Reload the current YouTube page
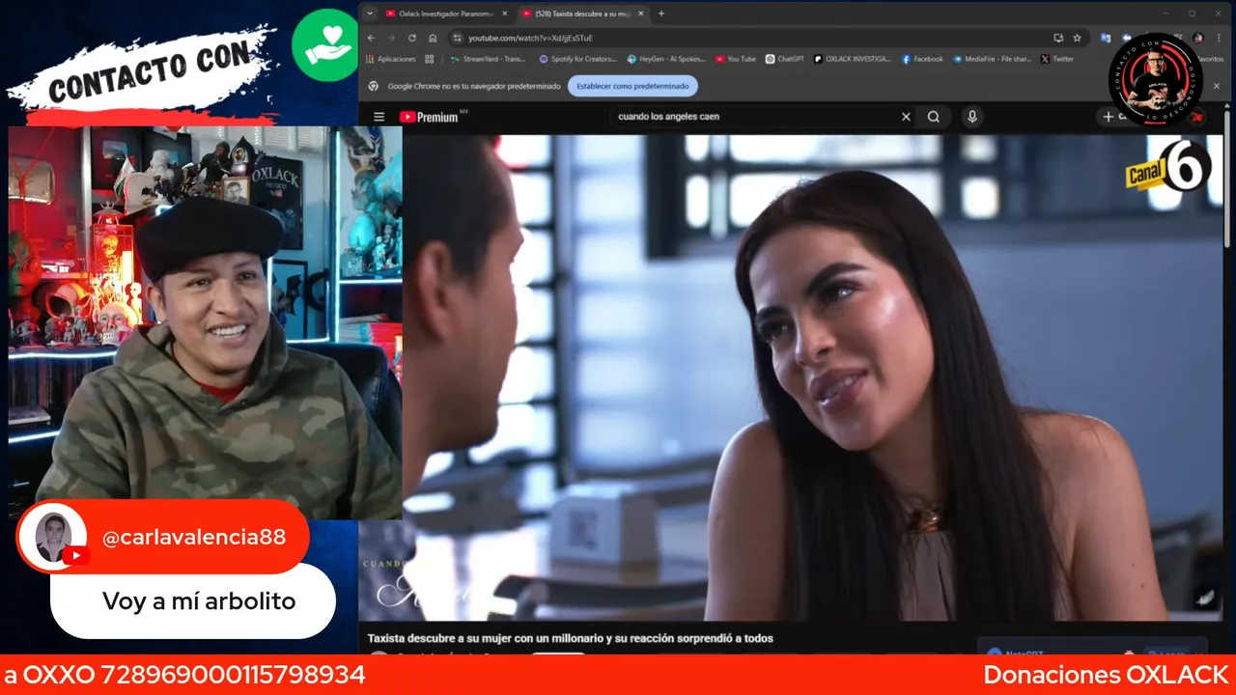1236x695 pixels. click(x=412, y=38)
